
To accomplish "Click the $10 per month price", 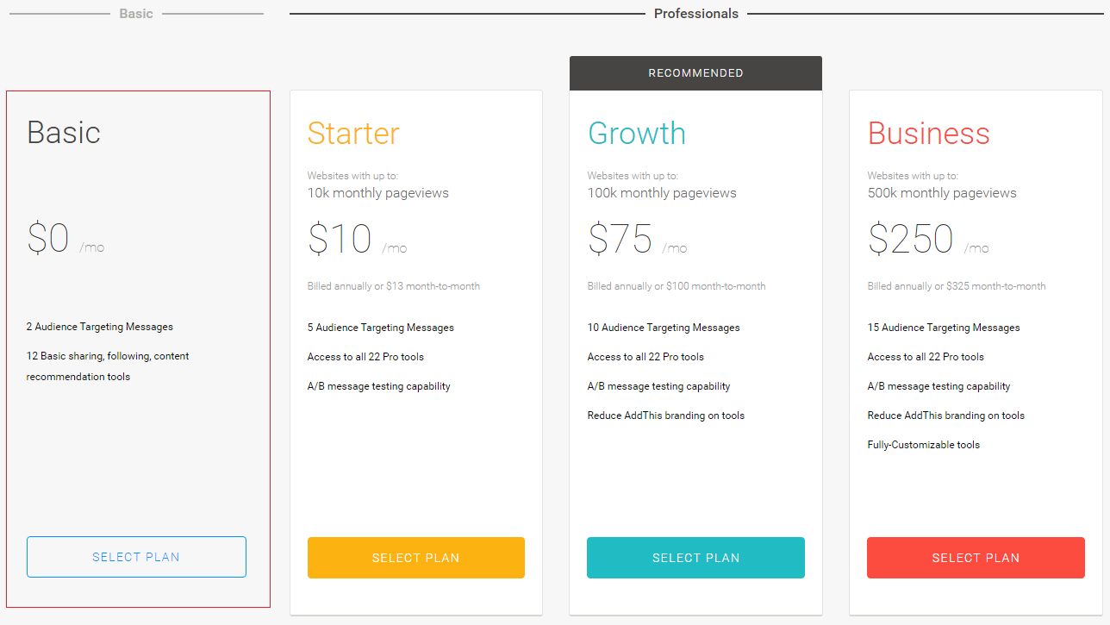I will click(x=357, y=239).
